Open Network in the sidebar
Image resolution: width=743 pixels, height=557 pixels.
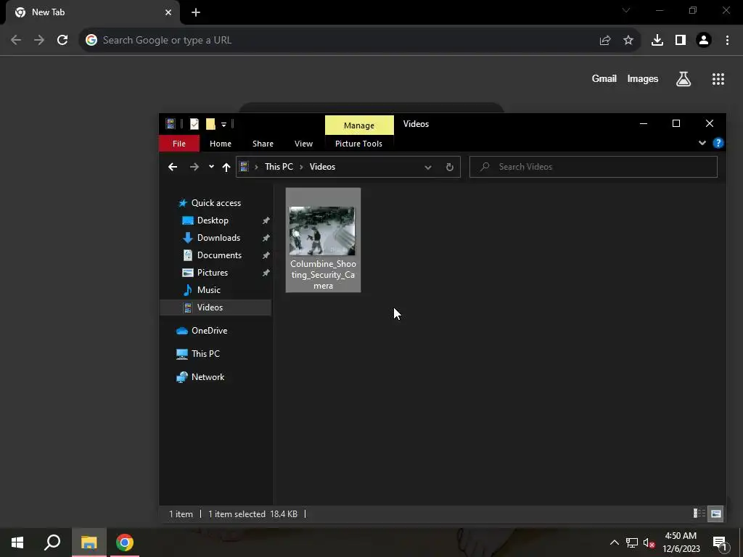click(x=208, y=377)
